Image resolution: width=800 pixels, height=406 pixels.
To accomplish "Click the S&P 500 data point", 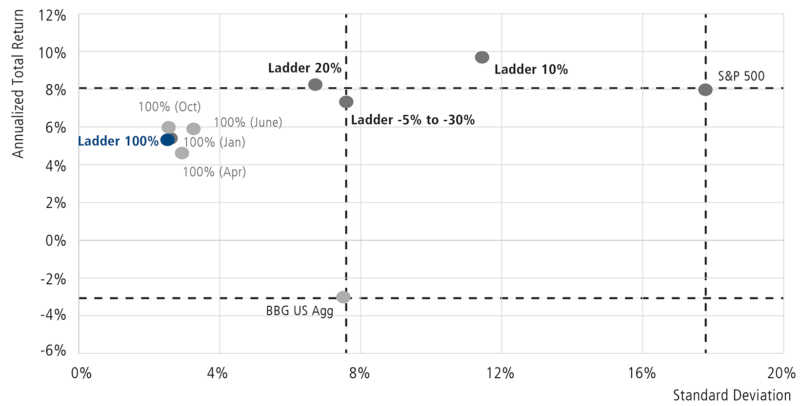I will pos(705,90).
